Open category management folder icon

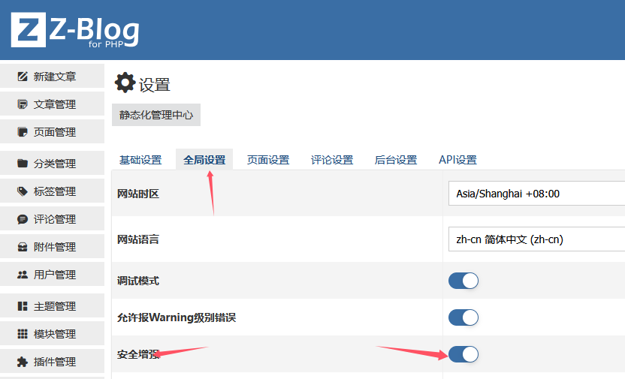(23, 164)
